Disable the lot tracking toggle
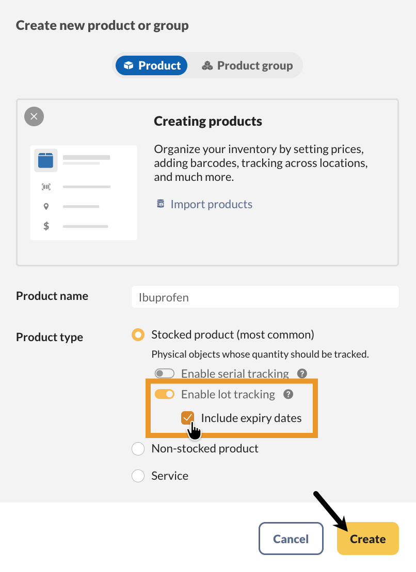Image resolution: width=416 pixels, height=572 pixels. (164, 394)
